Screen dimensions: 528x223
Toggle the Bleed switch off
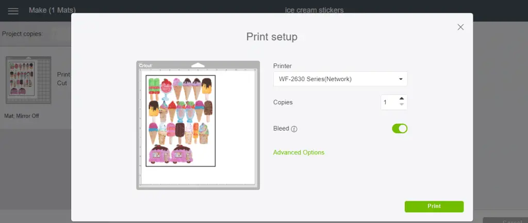[x=400, y=129]
